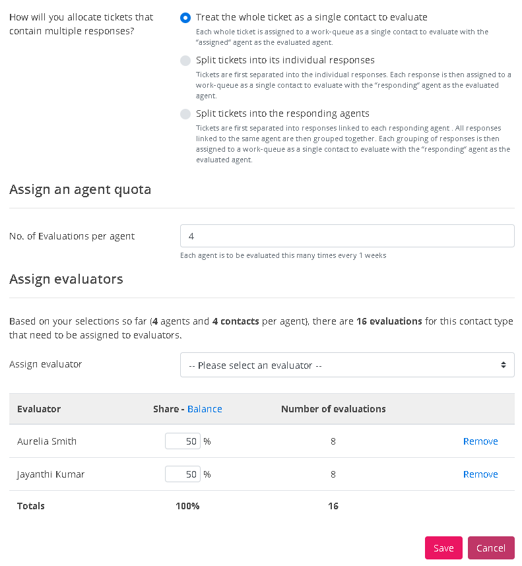Click the 'Assign evaluators' section heading
Image resolution: width=522 pixels, height=566 pixels.
point(66,279)
